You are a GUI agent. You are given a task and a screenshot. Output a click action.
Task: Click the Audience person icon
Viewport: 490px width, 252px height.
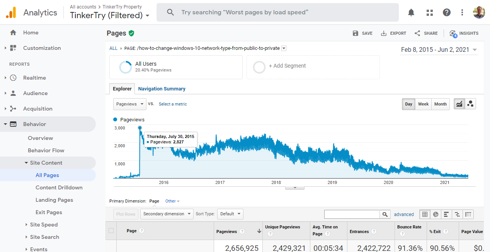click(x=13, y=93)
